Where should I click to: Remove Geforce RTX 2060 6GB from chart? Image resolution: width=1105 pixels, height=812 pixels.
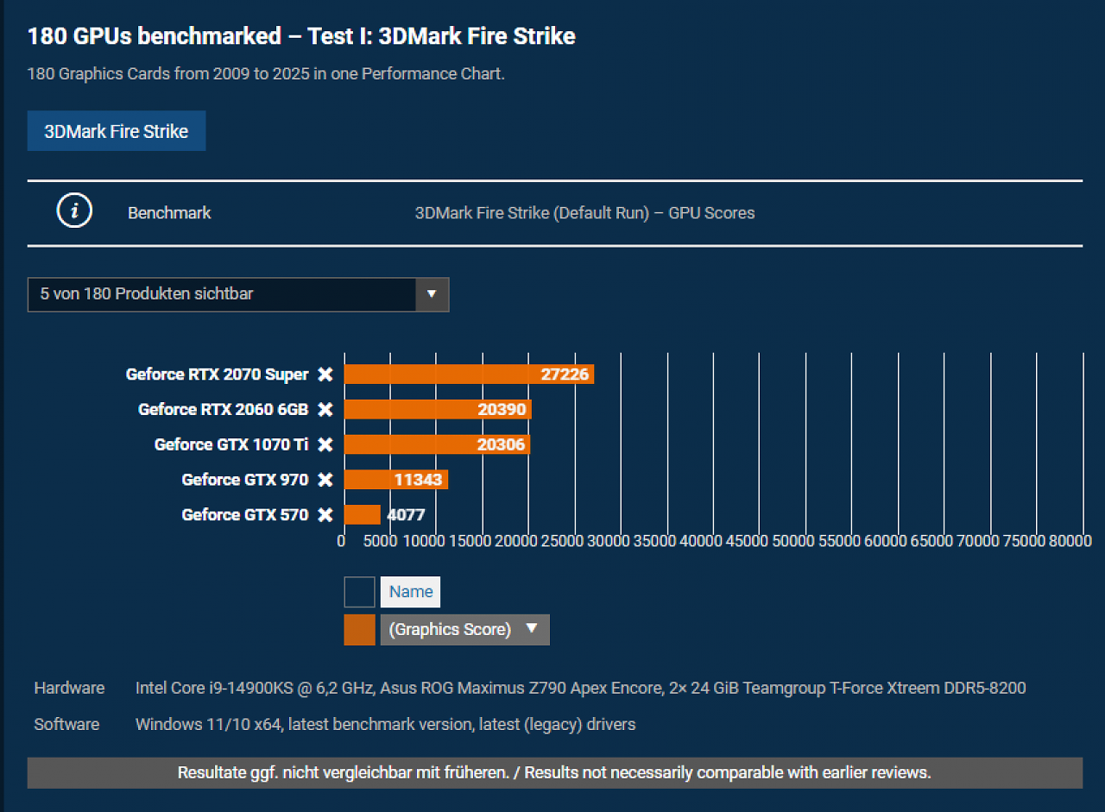click(x=325, y=409)
